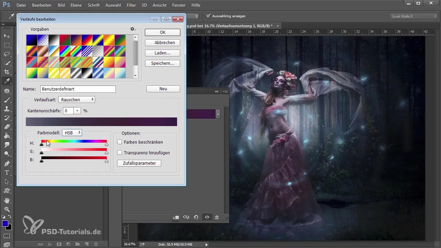Select the Rectangular Marquee tool
The height and width of the screenshot is (248, 441).
click(x=7, y=45)
